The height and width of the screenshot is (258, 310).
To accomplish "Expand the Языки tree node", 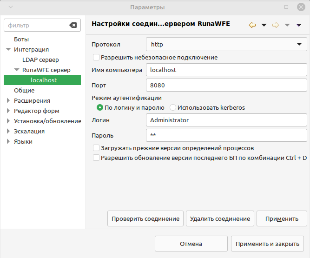I will pos(8,141).
